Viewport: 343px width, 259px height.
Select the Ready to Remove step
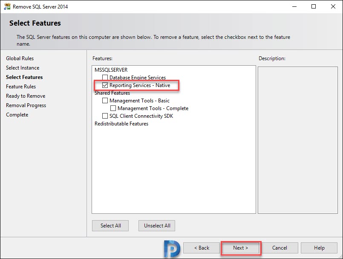pyautogui.click(x=26, y=96)
